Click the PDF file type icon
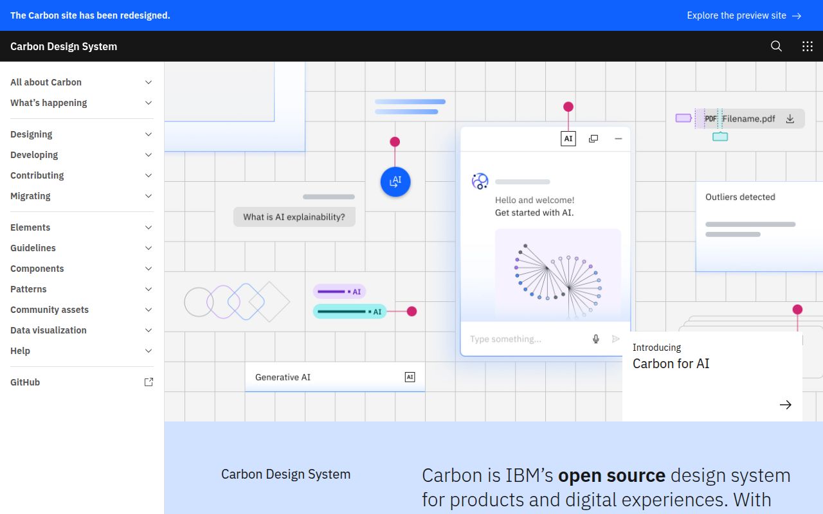 710,119
